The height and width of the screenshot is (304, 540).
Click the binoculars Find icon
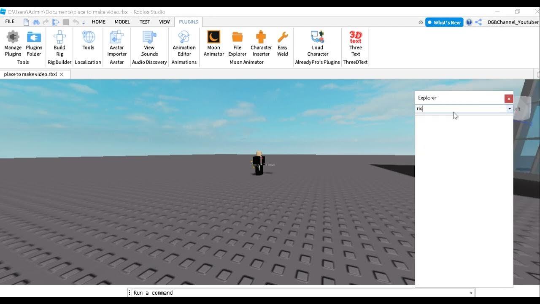click(36, 22)
